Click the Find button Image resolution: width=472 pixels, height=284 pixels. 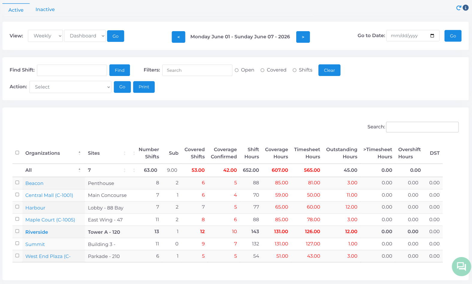coord(119,70)
